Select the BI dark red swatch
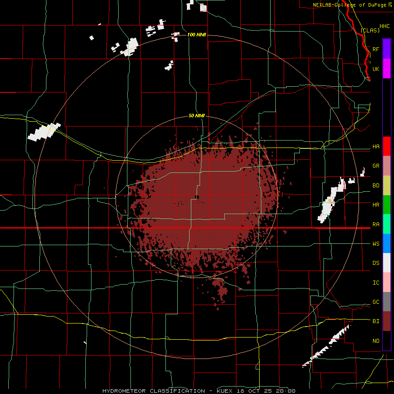The image size is (394, 394). click(x=387, y=321)
